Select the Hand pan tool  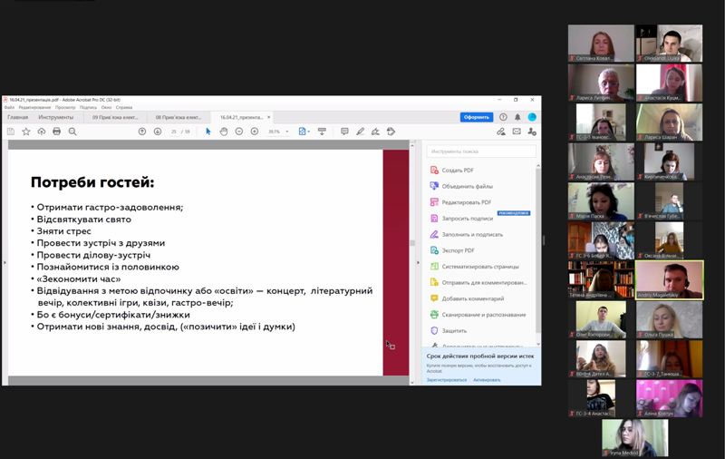pos(224,132)
